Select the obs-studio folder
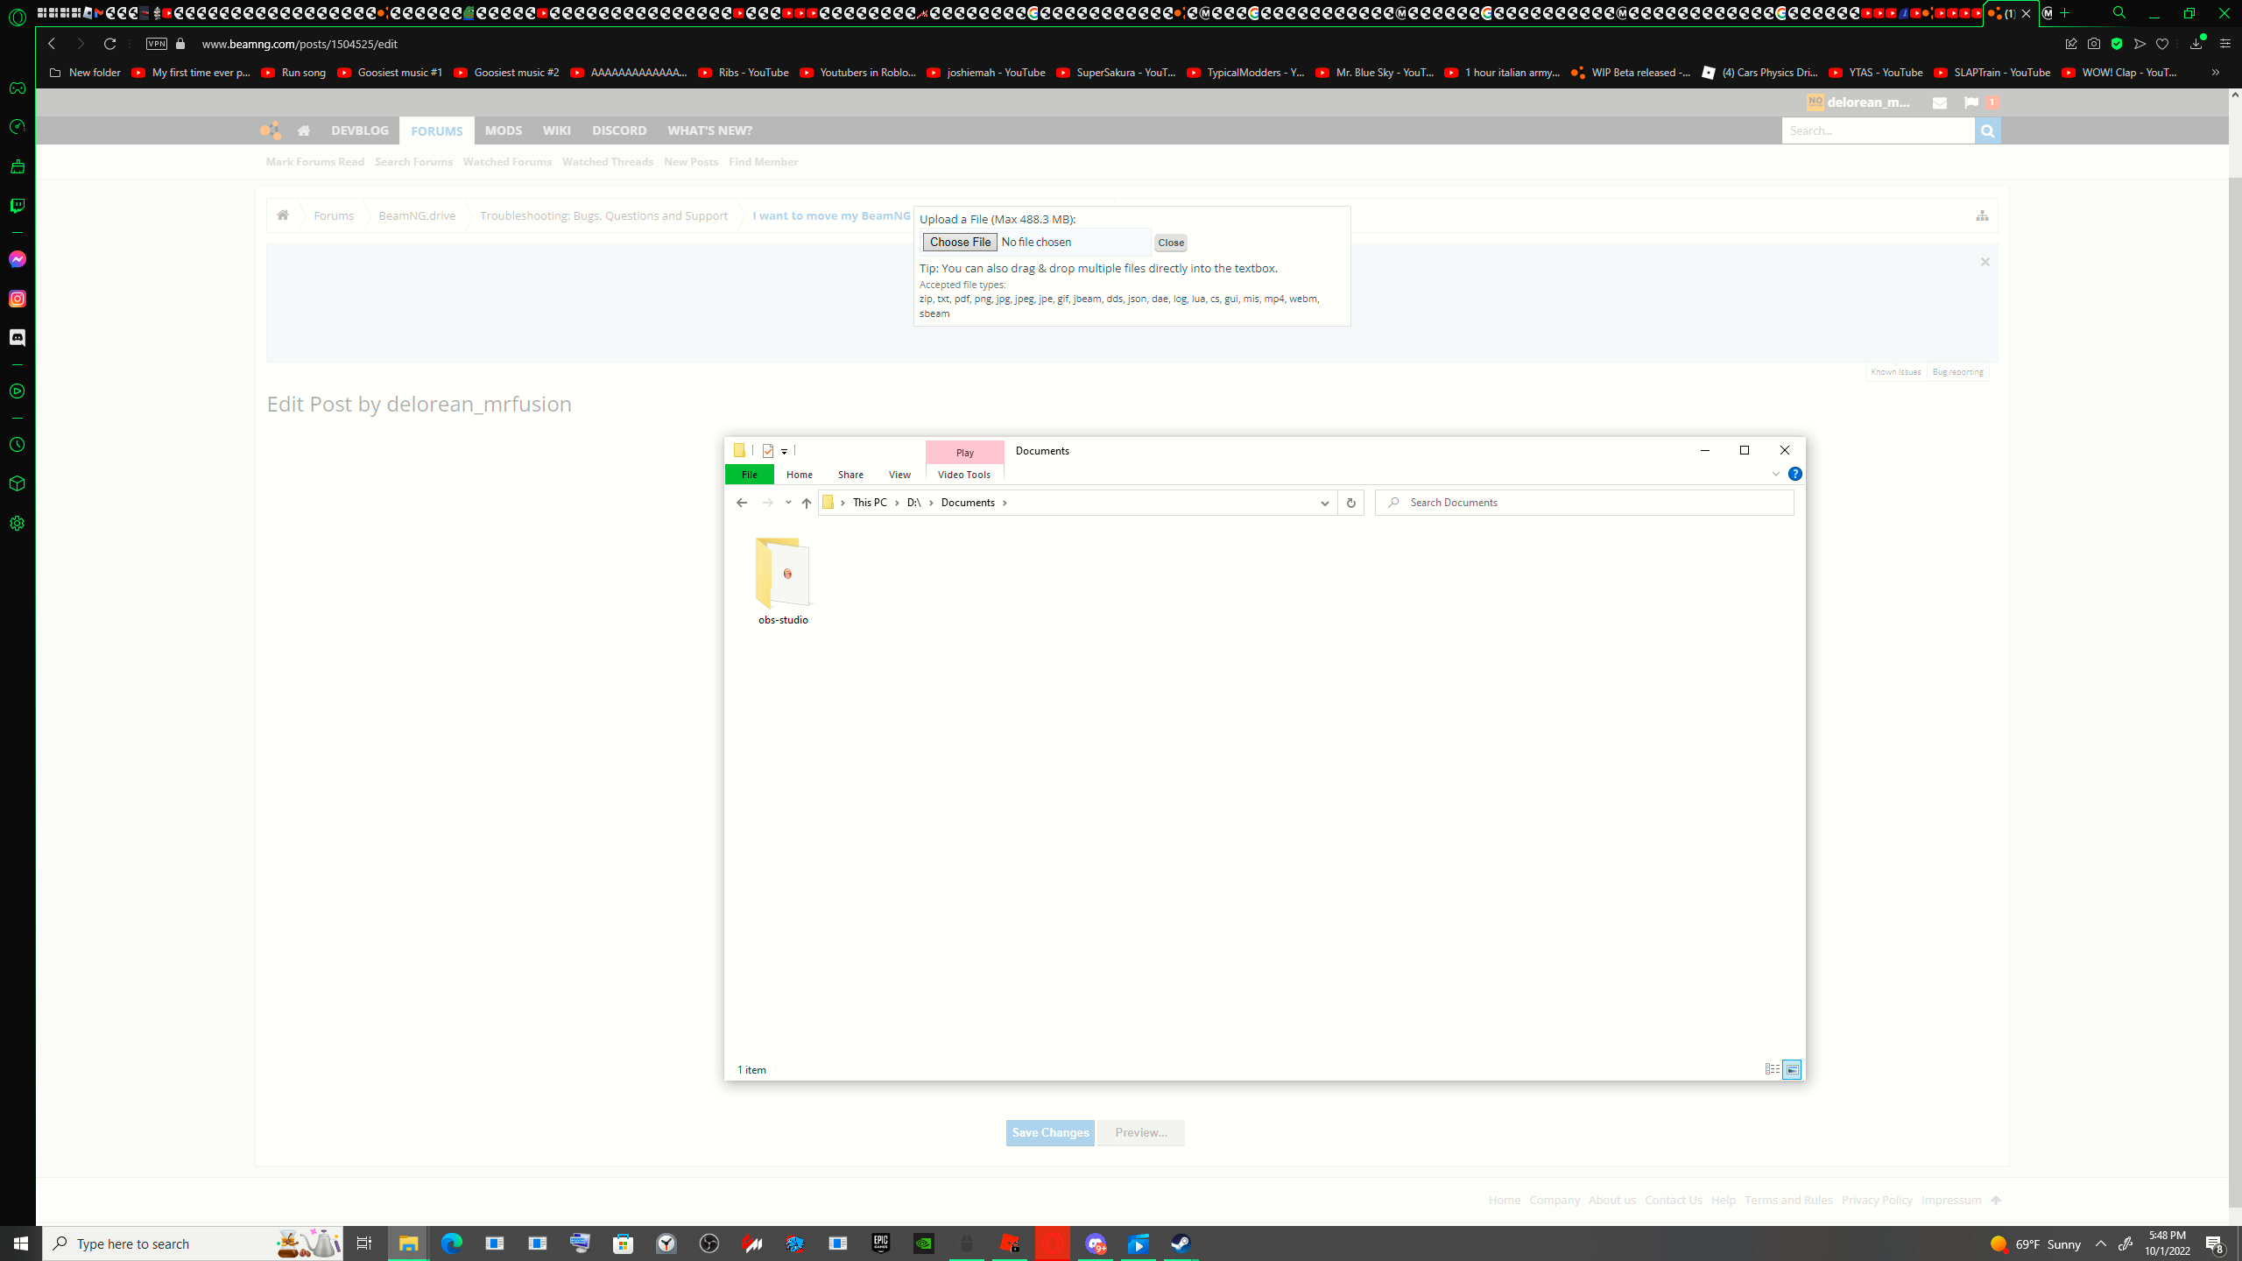The width and height of the screenshot is (2242, 1261). (783, 581)
